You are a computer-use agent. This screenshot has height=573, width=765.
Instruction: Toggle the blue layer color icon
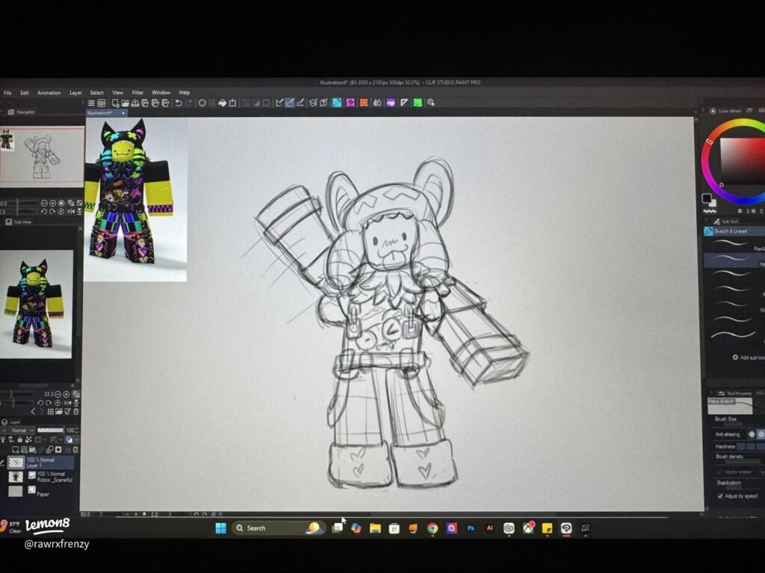pyautogui.click(x=69, y=439)
